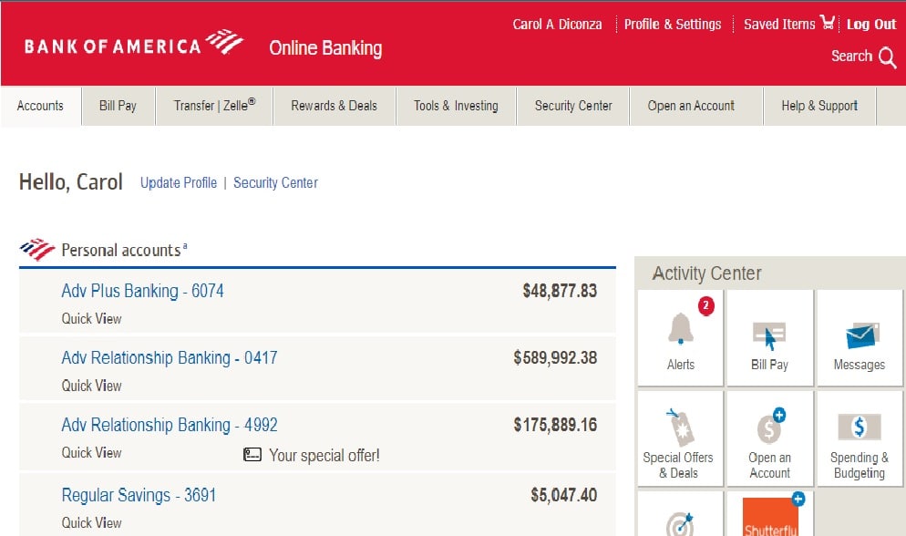Click the Open an Account dollar icon

pos(769,428)
